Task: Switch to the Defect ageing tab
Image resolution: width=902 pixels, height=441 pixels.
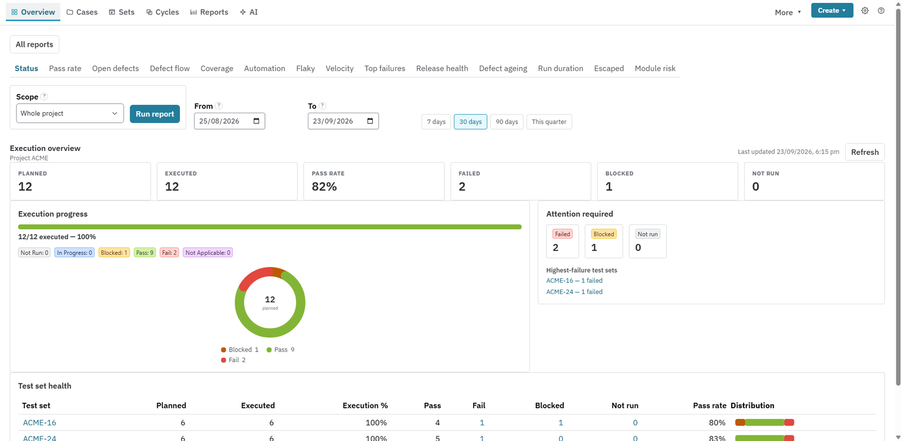Action: click(x=503, y=68)
